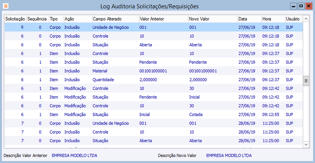
Task: Click the previous value 'Inicial' cell
Action: pyautogui.click(x=145, y=115)
